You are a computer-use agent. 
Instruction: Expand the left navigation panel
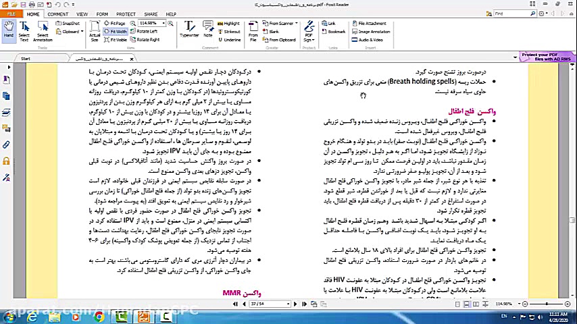pyautogui.click(x=9, y=67)
